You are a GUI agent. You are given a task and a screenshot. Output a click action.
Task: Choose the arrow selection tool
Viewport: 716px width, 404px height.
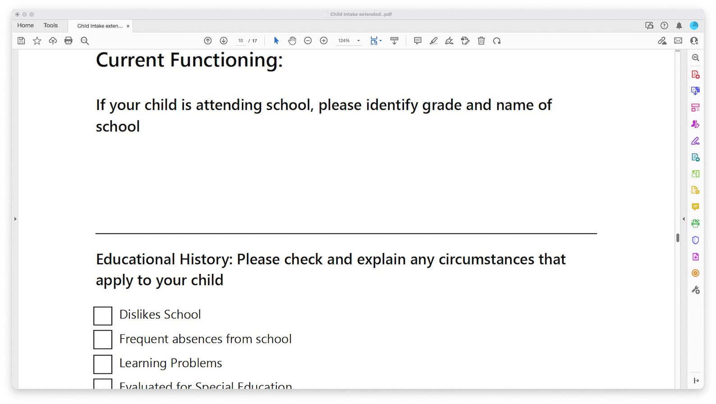pos(276,41)
